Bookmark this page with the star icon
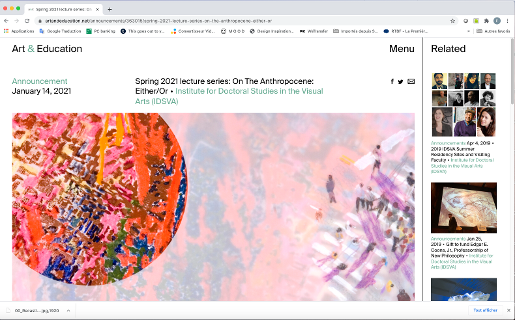515x320 pixels. click(x=452, y=21)
